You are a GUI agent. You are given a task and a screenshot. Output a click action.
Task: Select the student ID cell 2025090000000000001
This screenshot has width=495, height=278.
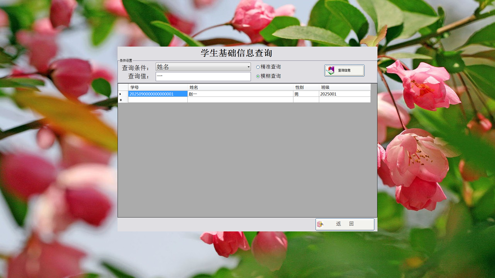158,94
